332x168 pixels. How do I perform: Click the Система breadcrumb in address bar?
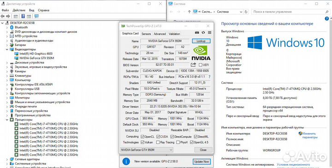pos(223,12)
